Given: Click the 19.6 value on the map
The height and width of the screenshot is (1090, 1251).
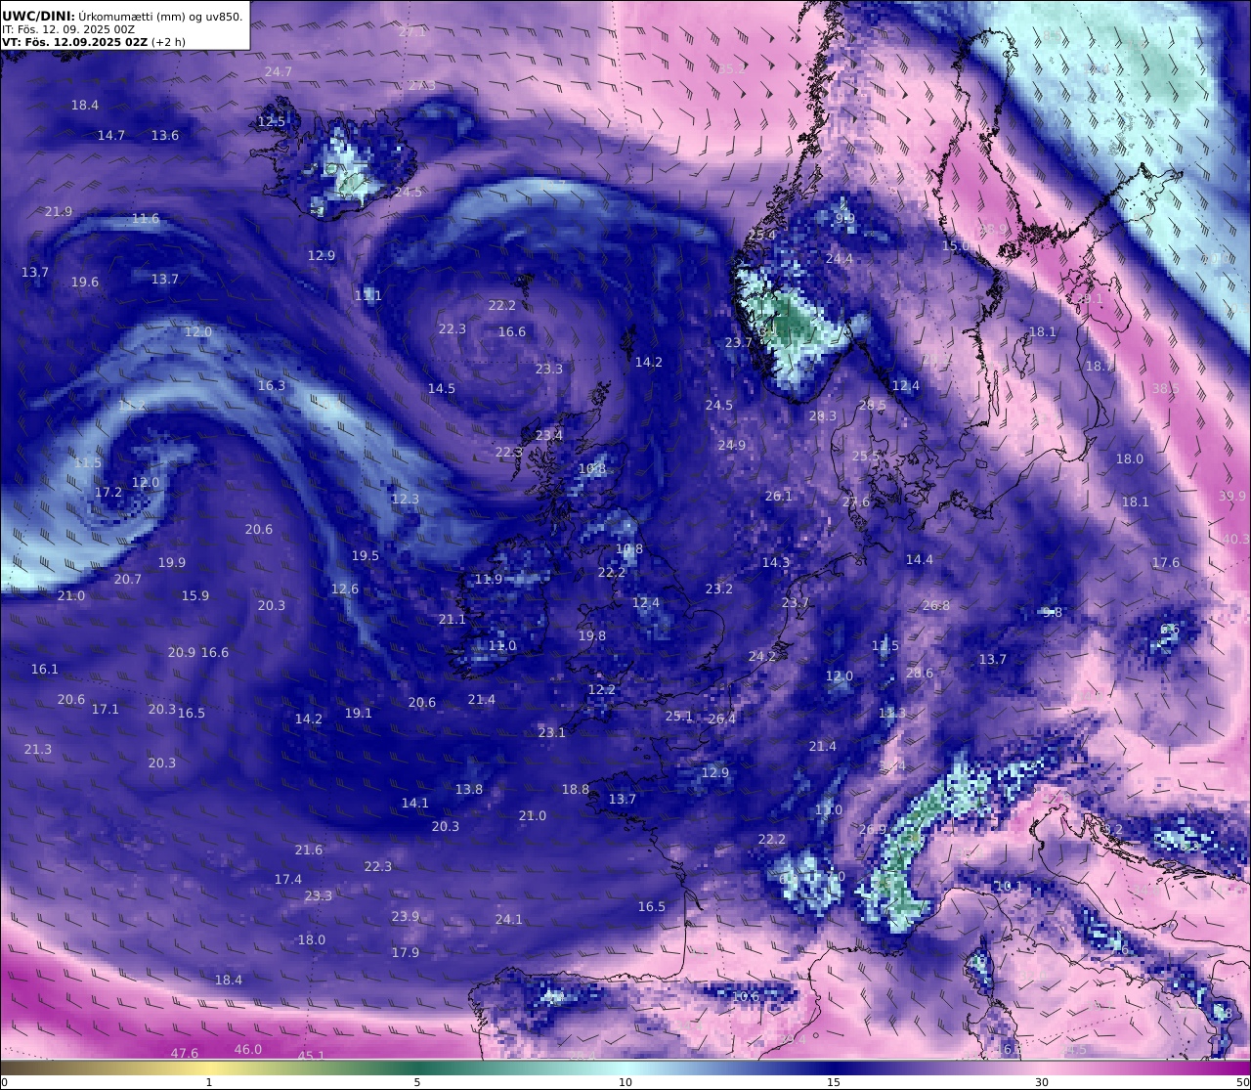Looking at the screenshot, I should point(85,283).
